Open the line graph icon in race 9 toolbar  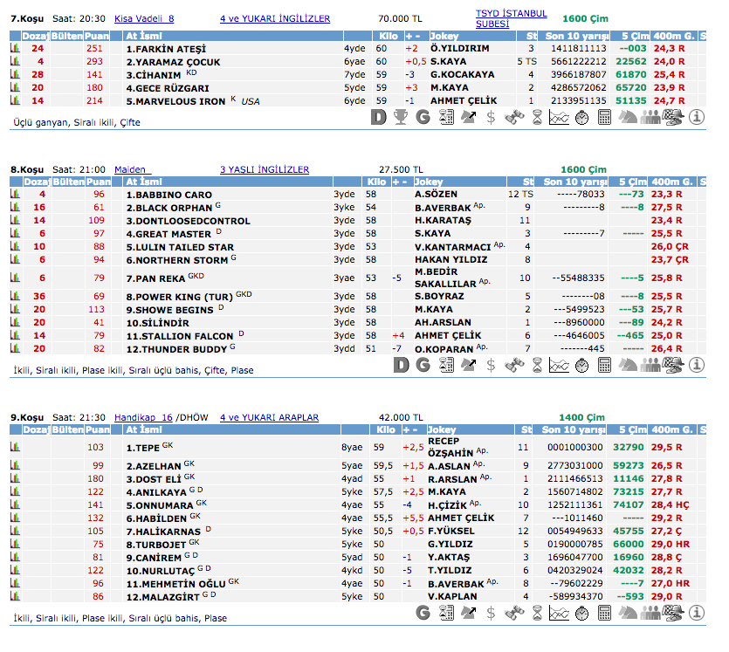pos(559,613)
